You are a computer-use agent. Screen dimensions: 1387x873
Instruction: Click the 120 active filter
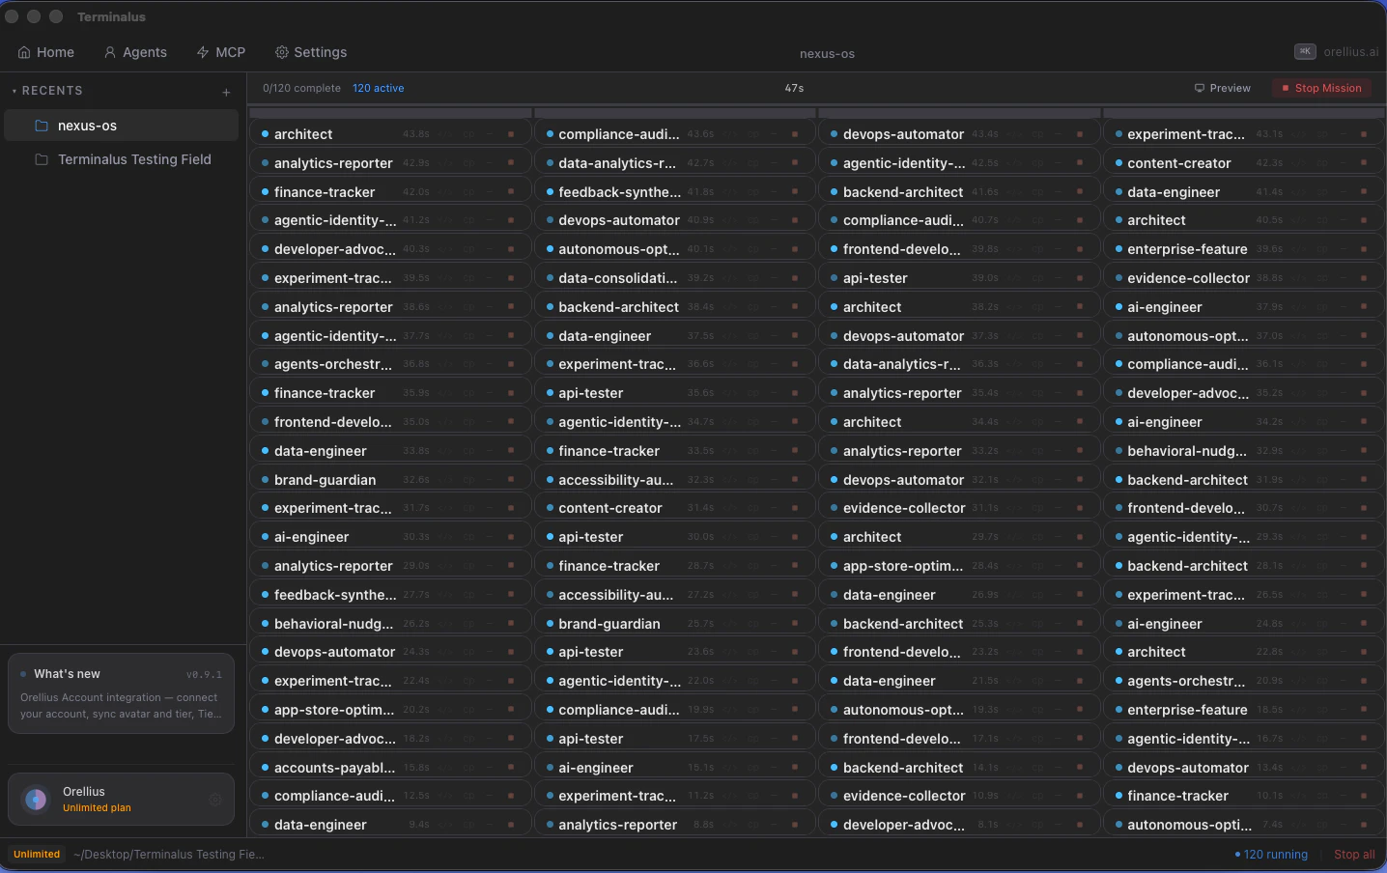(379, 88)
